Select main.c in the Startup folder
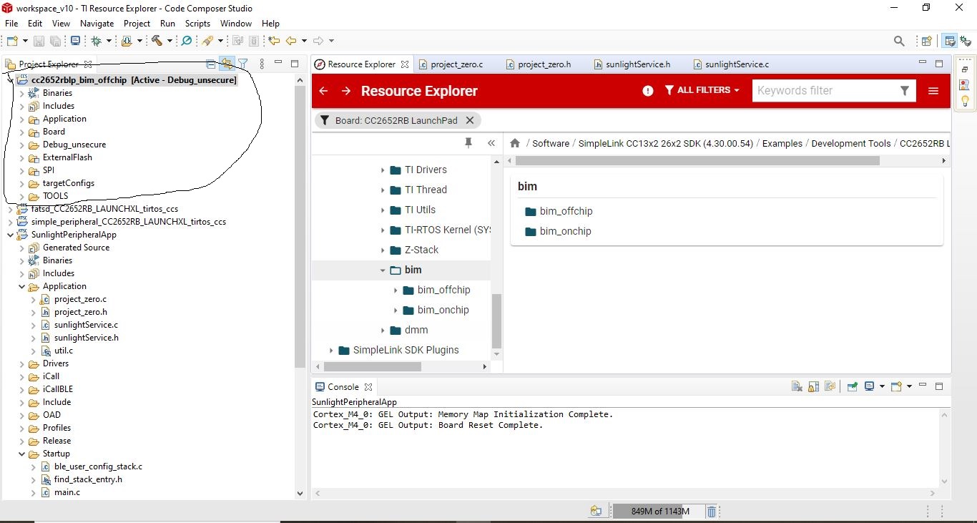Screen dimensions: 977x523 coord(67,492)
